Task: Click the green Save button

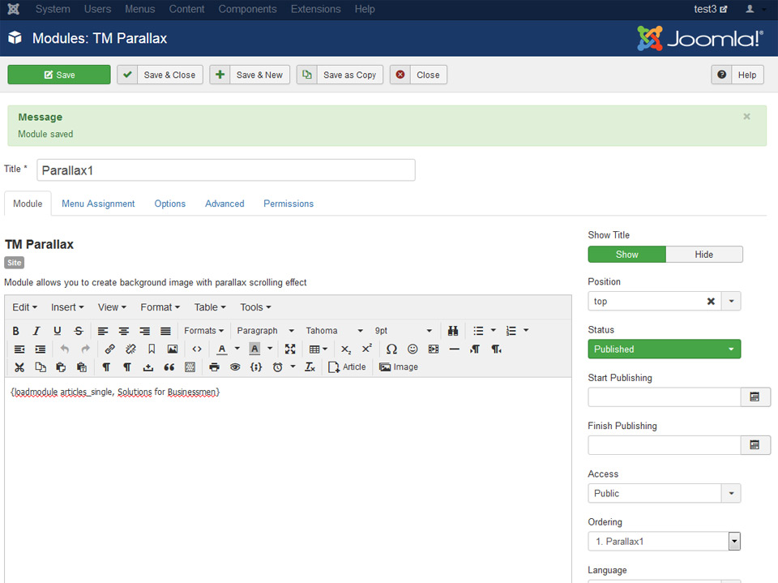Action: coord(59,75)
